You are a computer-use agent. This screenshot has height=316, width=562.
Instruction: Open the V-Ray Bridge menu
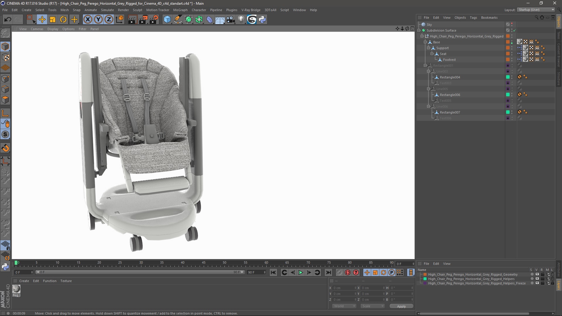pyautogui.click(x=251, y=10)
